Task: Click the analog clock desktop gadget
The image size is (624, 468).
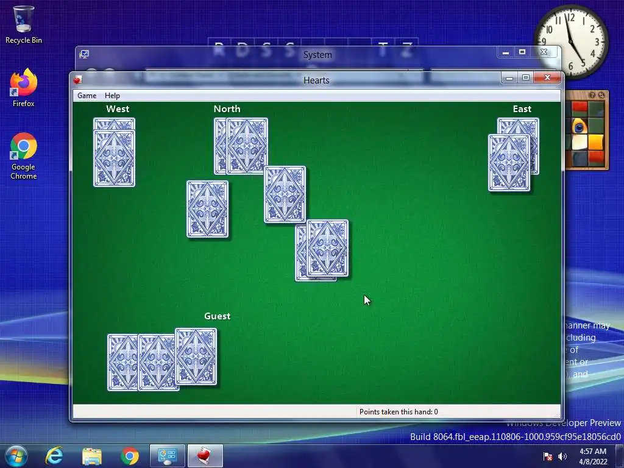Action: coord(570,41)
